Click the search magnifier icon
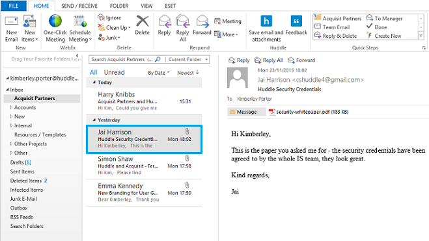This screenshot has height=241, width=429. tap(158, 59)
